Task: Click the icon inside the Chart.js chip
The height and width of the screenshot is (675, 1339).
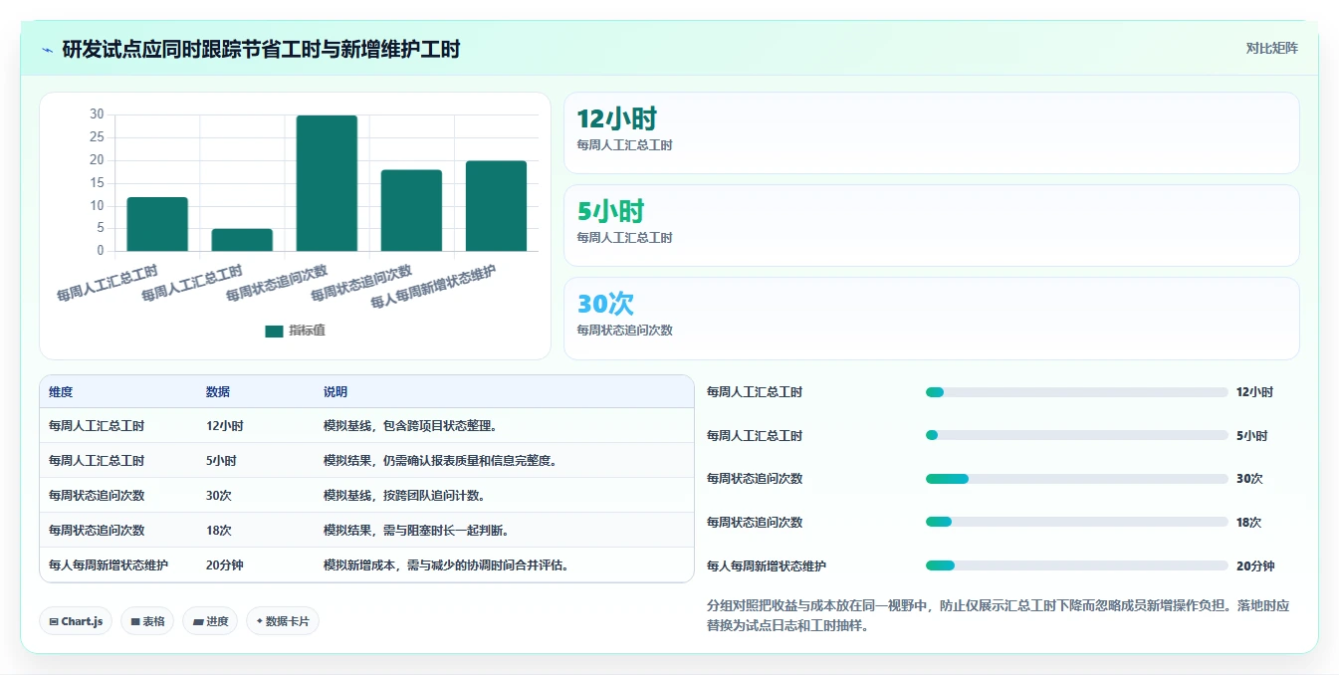Action: click(x=54, y=621)
